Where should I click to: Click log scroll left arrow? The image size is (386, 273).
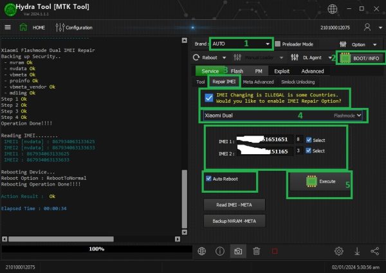pyautogui.click(x=5, y=239)
